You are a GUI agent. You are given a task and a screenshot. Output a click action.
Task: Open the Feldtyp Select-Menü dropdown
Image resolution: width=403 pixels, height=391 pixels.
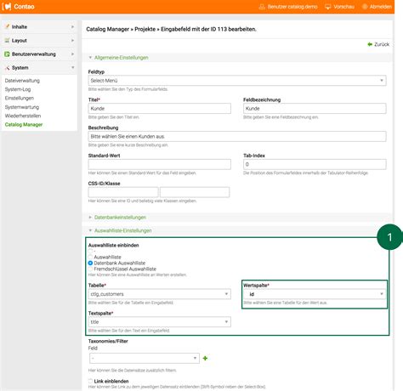click(237, 81)
